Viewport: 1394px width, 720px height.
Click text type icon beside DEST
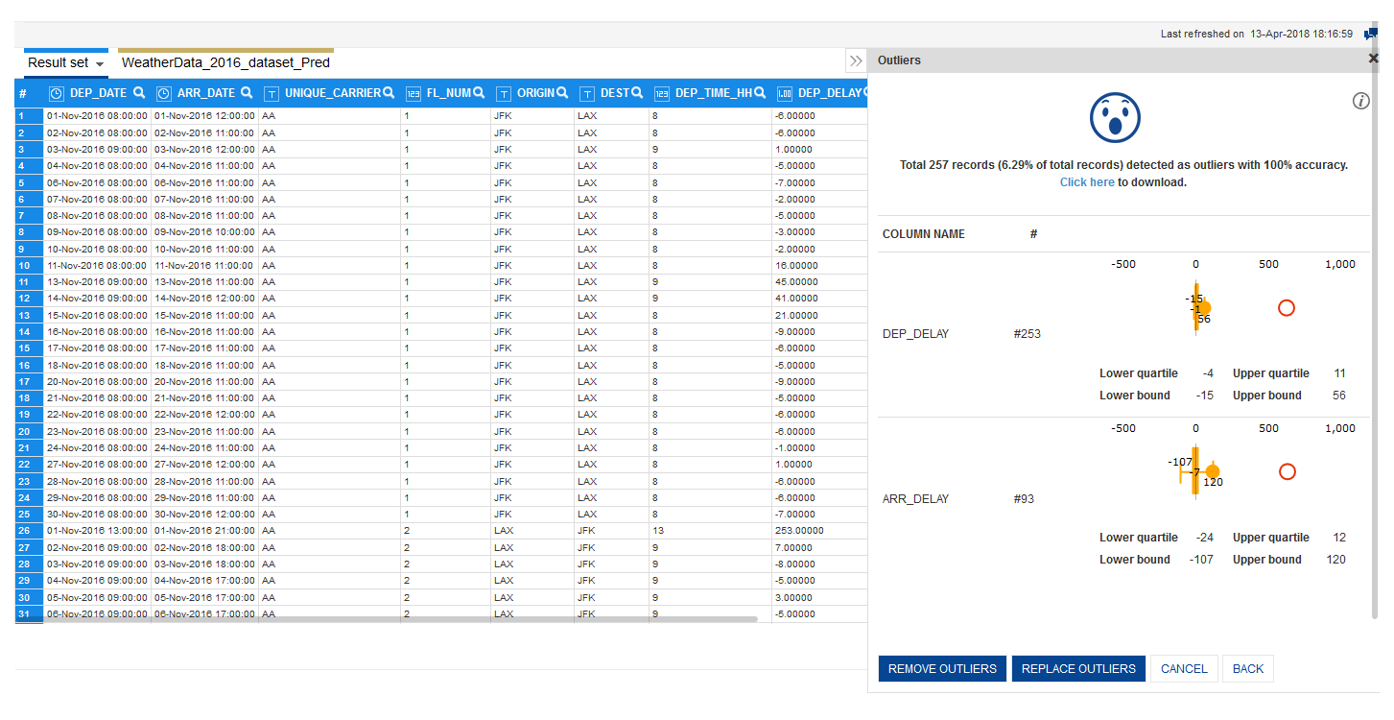coord(587,94)
